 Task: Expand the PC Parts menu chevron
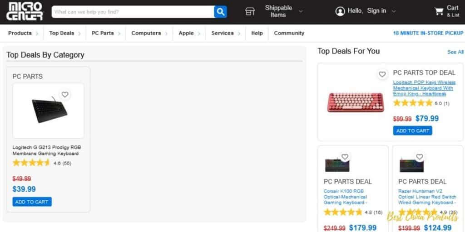pyautogui.click(x=119, y=34)
